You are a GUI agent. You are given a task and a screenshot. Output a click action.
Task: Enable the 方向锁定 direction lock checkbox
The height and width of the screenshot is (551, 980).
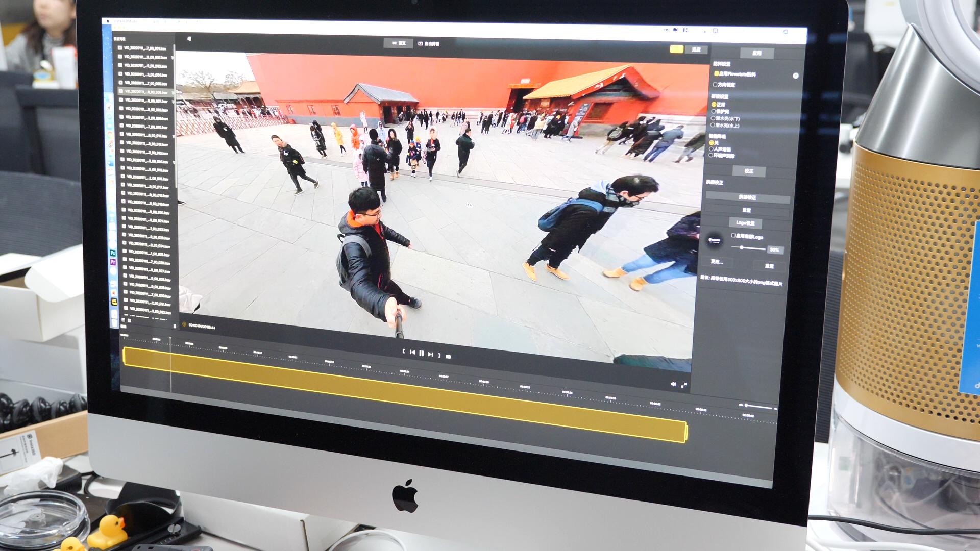716,84
